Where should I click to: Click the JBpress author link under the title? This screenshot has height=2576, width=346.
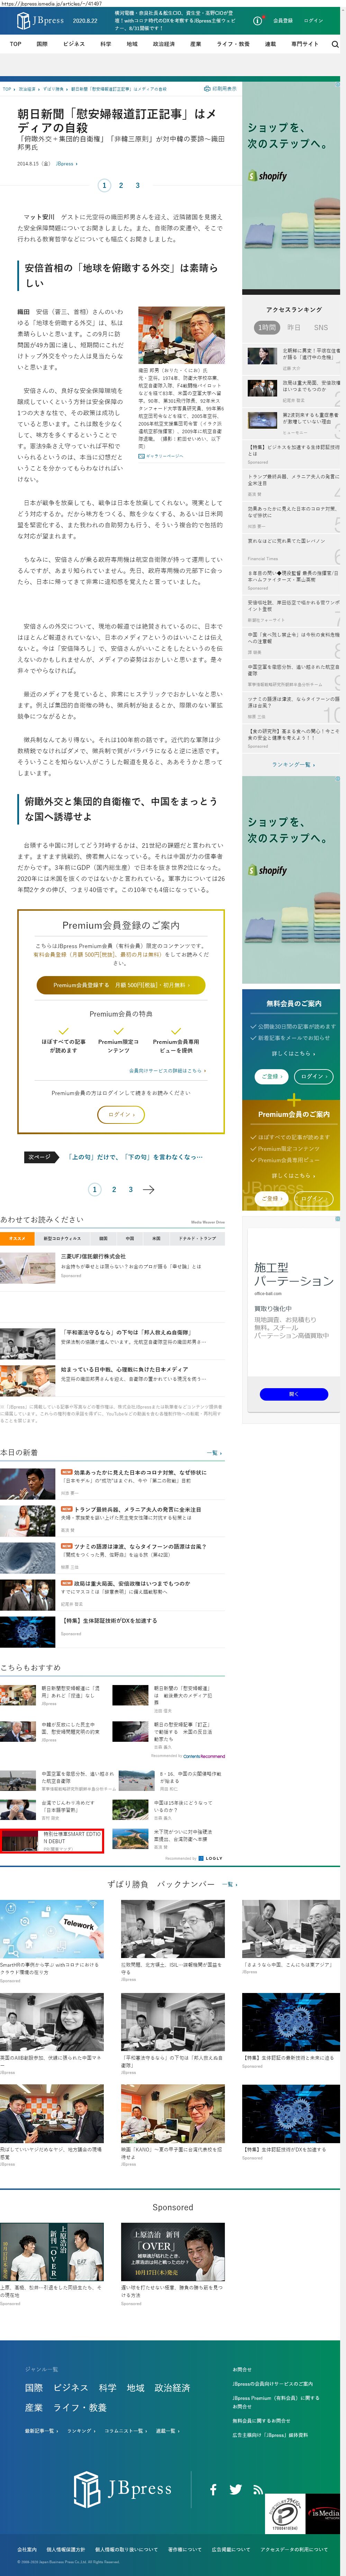(x=66, y=163)
